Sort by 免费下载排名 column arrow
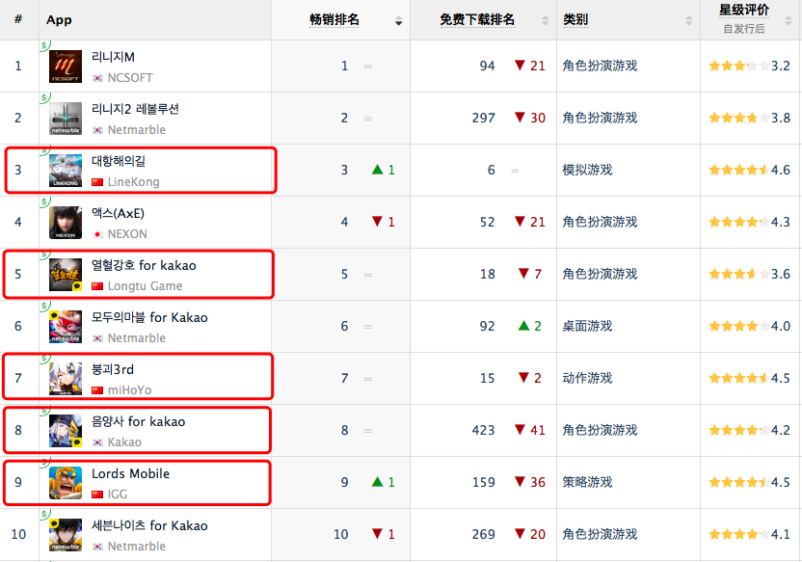 click(548, 21)
